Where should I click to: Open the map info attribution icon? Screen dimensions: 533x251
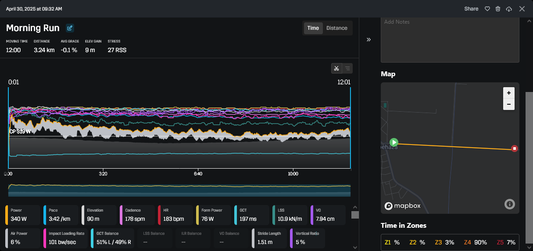509,204
